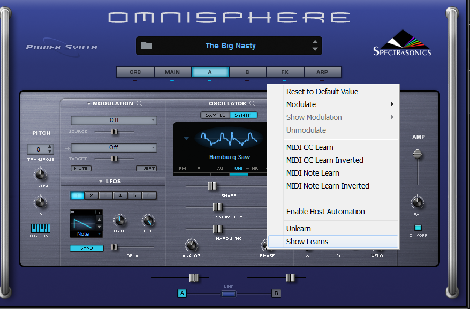The image size is (470, 309).
Task: Select LFO 6
Action: 149,195
